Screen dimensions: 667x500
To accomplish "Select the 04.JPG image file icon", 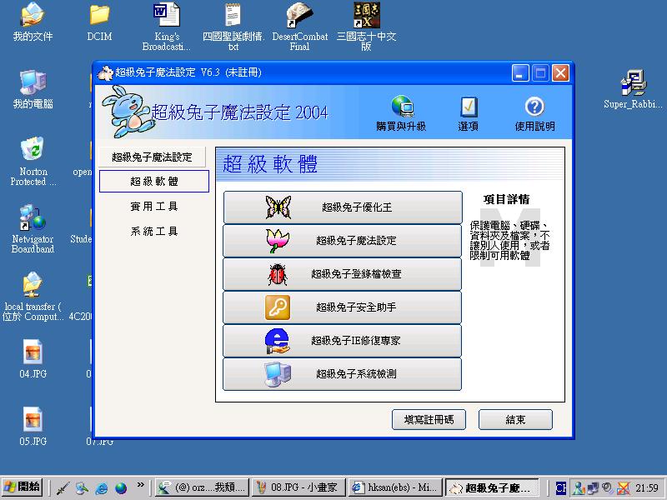I will [x=33, y=359].
